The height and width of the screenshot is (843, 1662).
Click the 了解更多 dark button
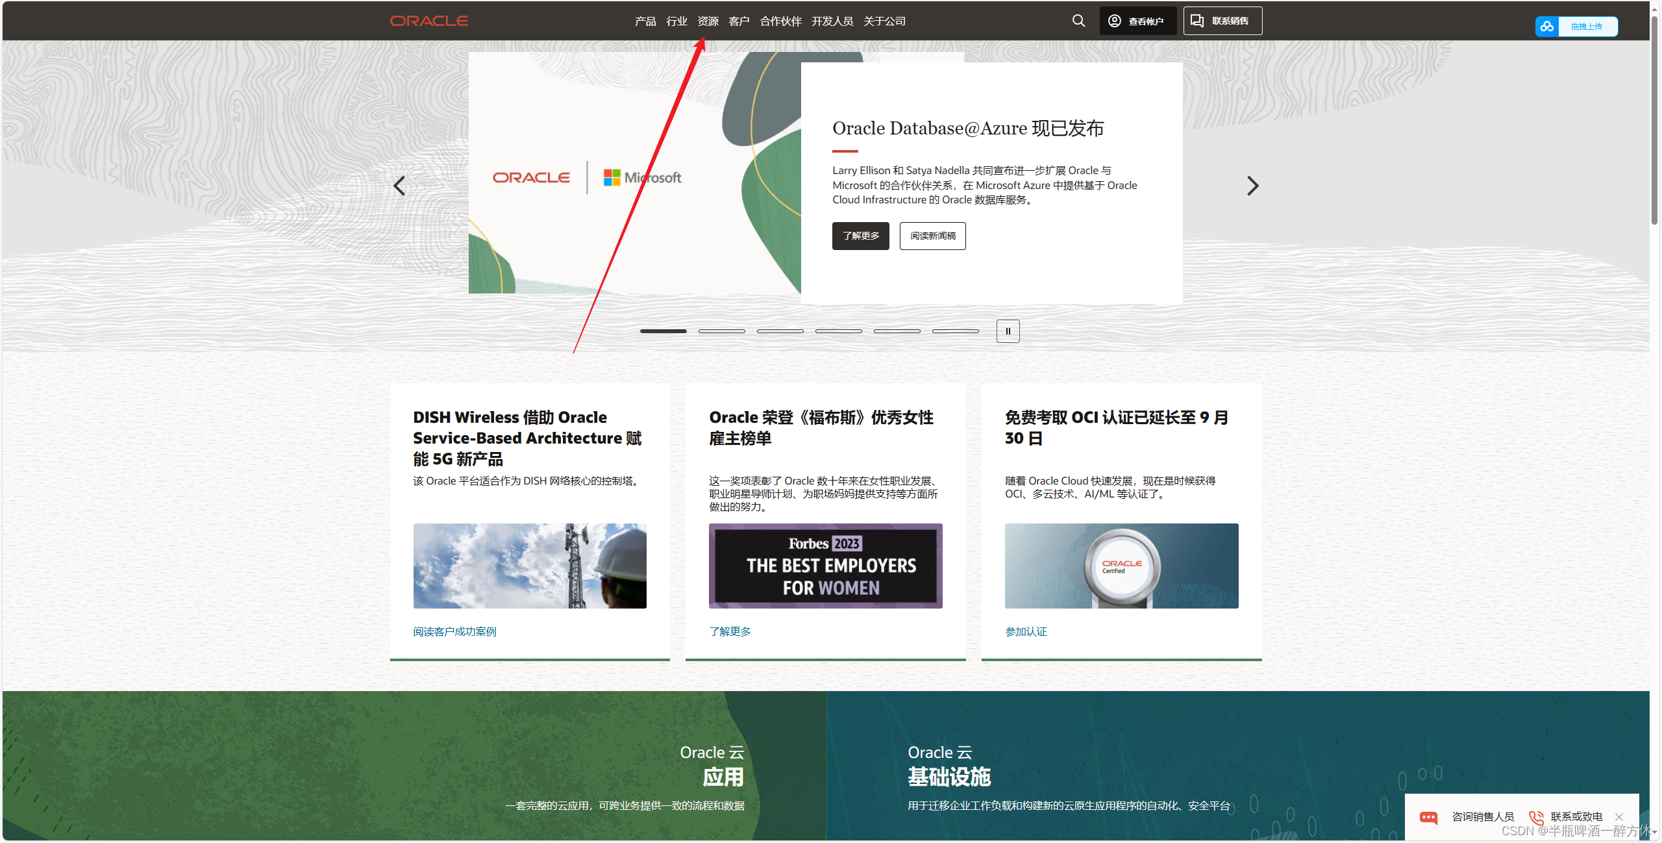[x=860, y=236]
